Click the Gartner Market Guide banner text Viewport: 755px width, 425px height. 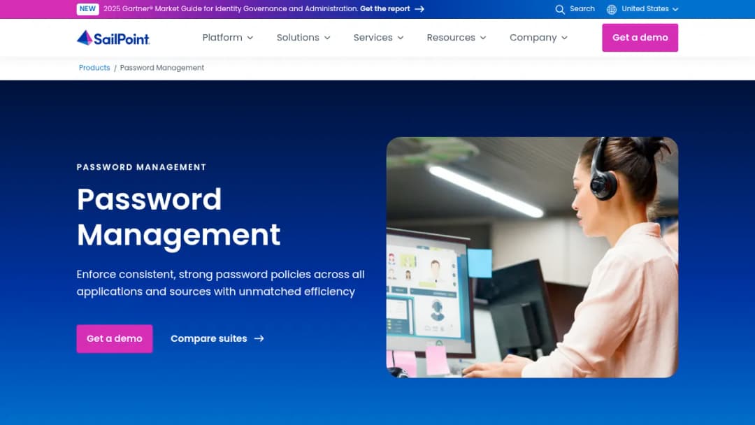pos(230,8)
